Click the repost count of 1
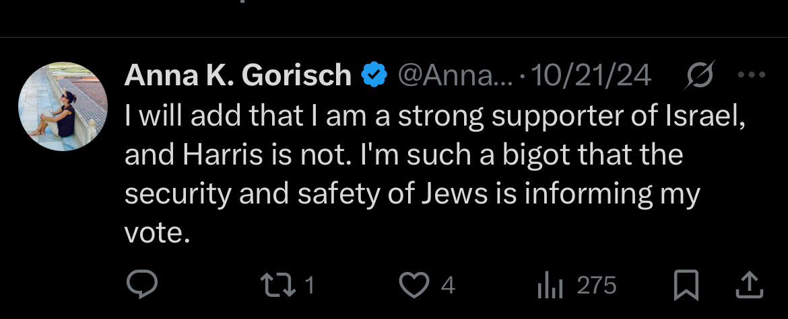 pyautogui.click(x=309, y=285)
